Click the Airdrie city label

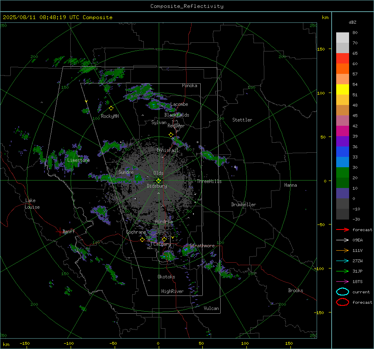coord(164,222)
